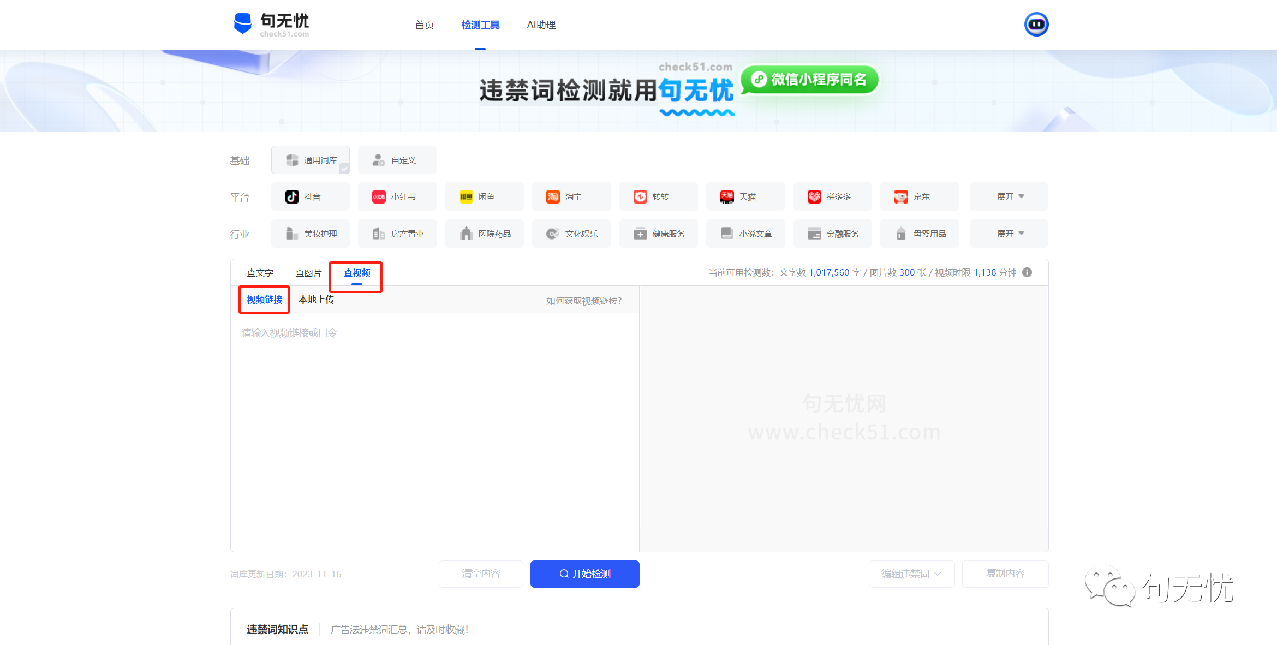Select the 闲鱼 platform icon
This screenshot has width=1277, height=645.
pyautogui.click(x=466, y=196)
